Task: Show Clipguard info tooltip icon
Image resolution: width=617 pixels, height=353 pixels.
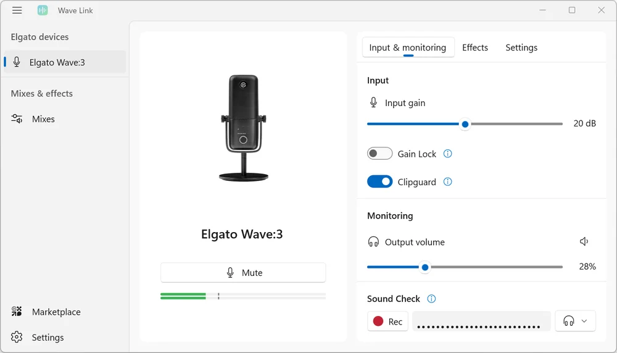Action: 447,181
